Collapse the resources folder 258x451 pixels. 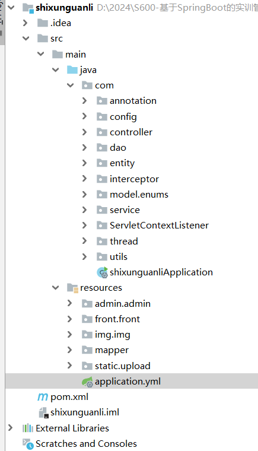55,288
